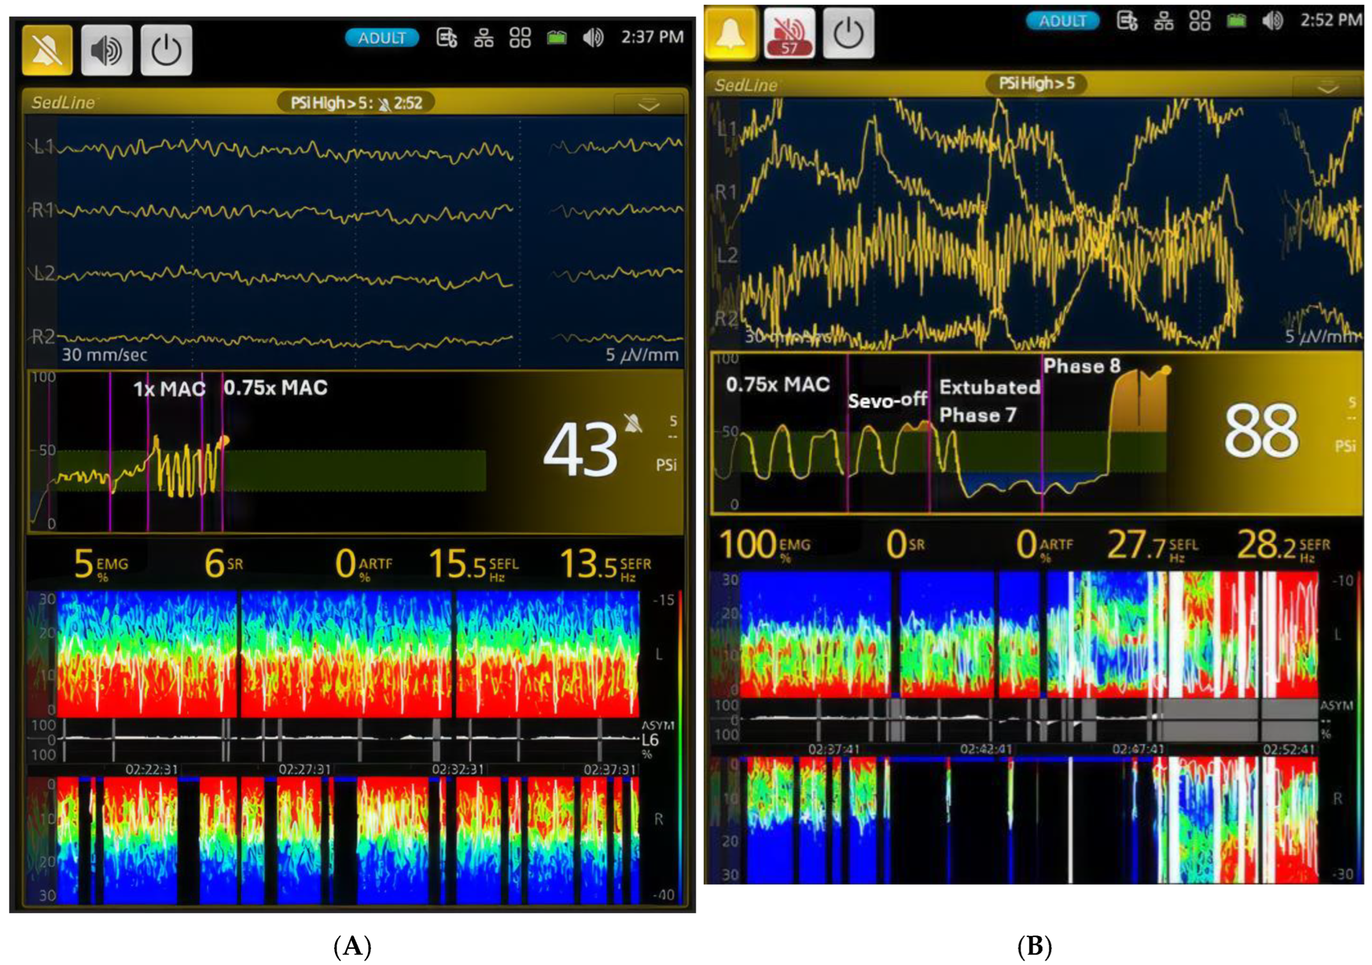This screenshot has width=1372, height=965.
Task: Tap the power button in panel A
Action: 166,50
